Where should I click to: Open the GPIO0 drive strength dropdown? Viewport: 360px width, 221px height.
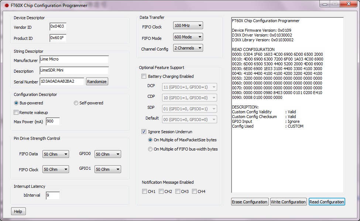pos(108,154)
